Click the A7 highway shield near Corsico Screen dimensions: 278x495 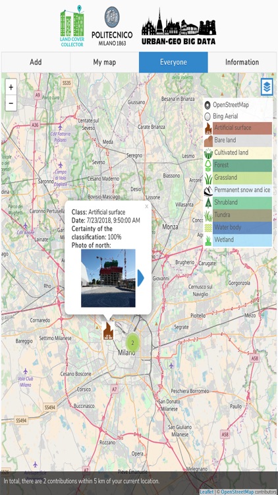pos(115,389)
